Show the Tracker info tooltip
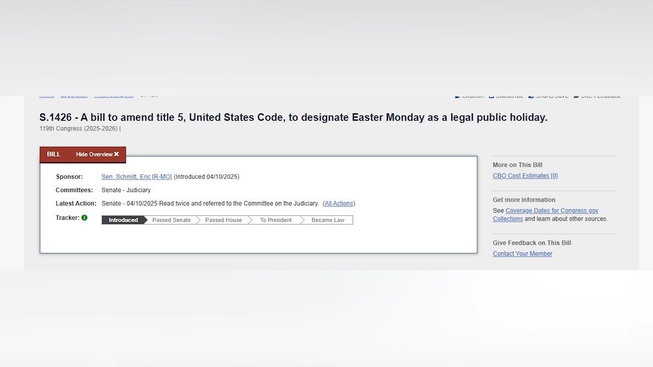 tap(84, 217)
